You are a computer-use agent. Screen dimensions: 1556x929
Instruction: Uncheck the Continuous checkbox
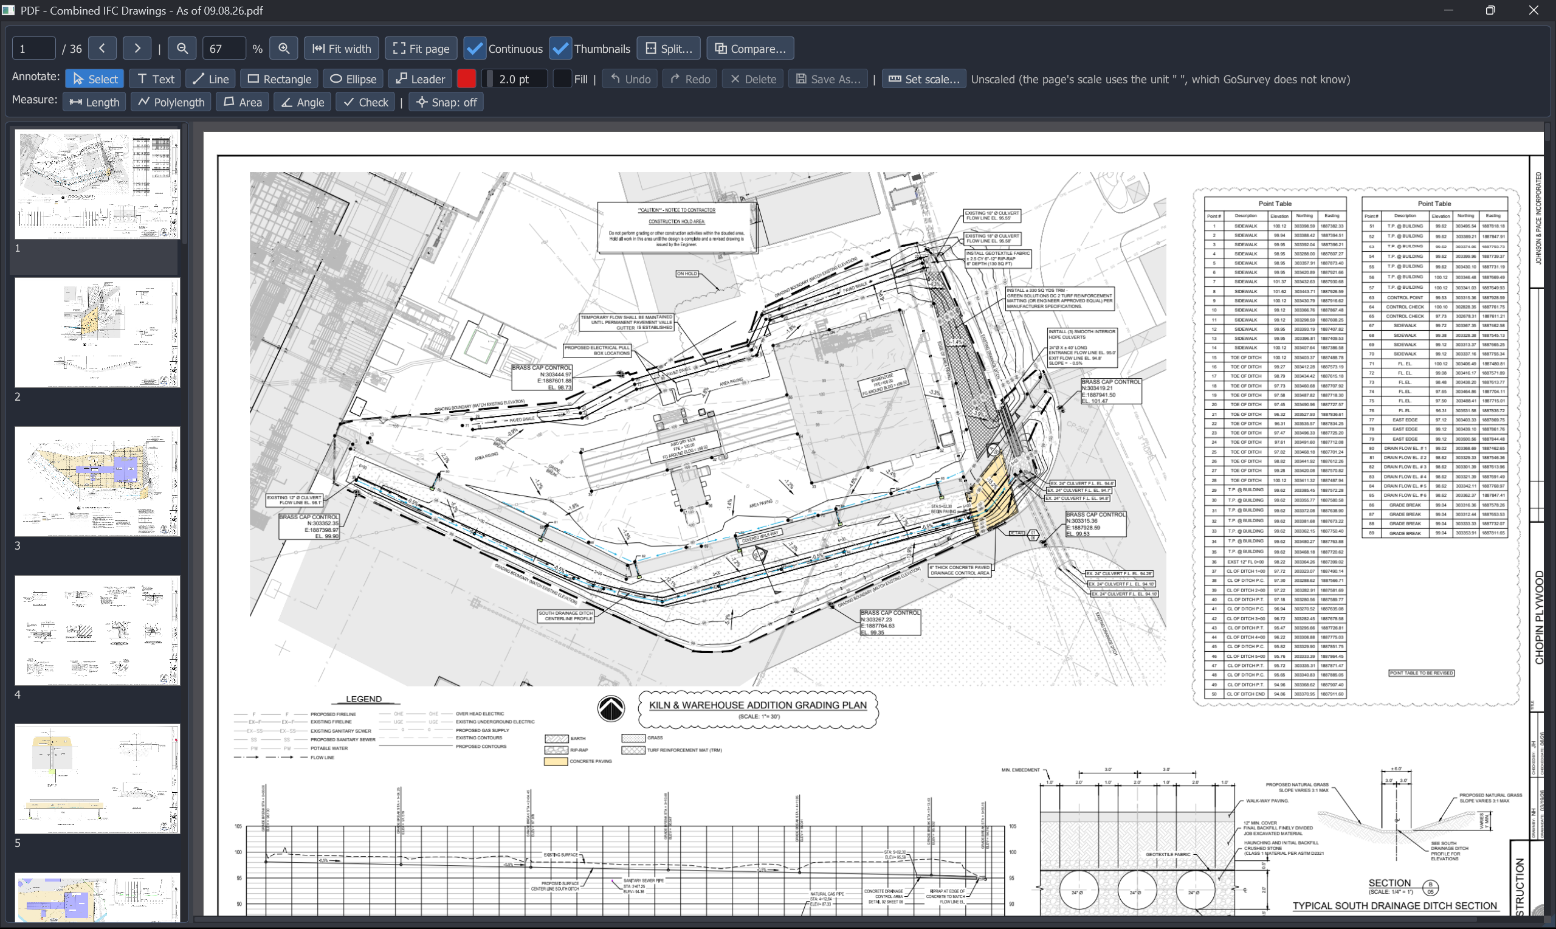(x=475, y=48)
